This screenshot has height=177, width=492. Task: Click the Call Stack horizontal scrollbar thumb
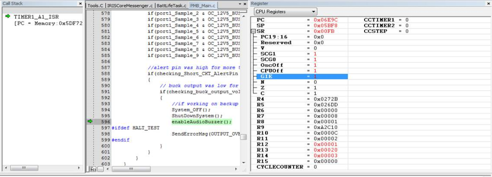[24, 168]
